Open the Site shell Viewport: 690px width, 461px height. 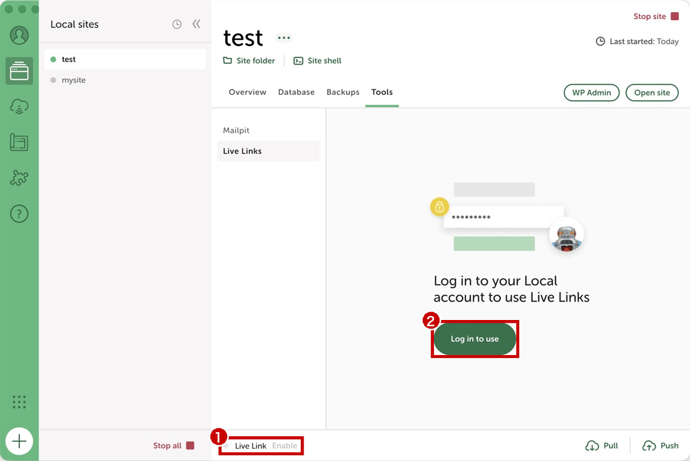point(317,60)
